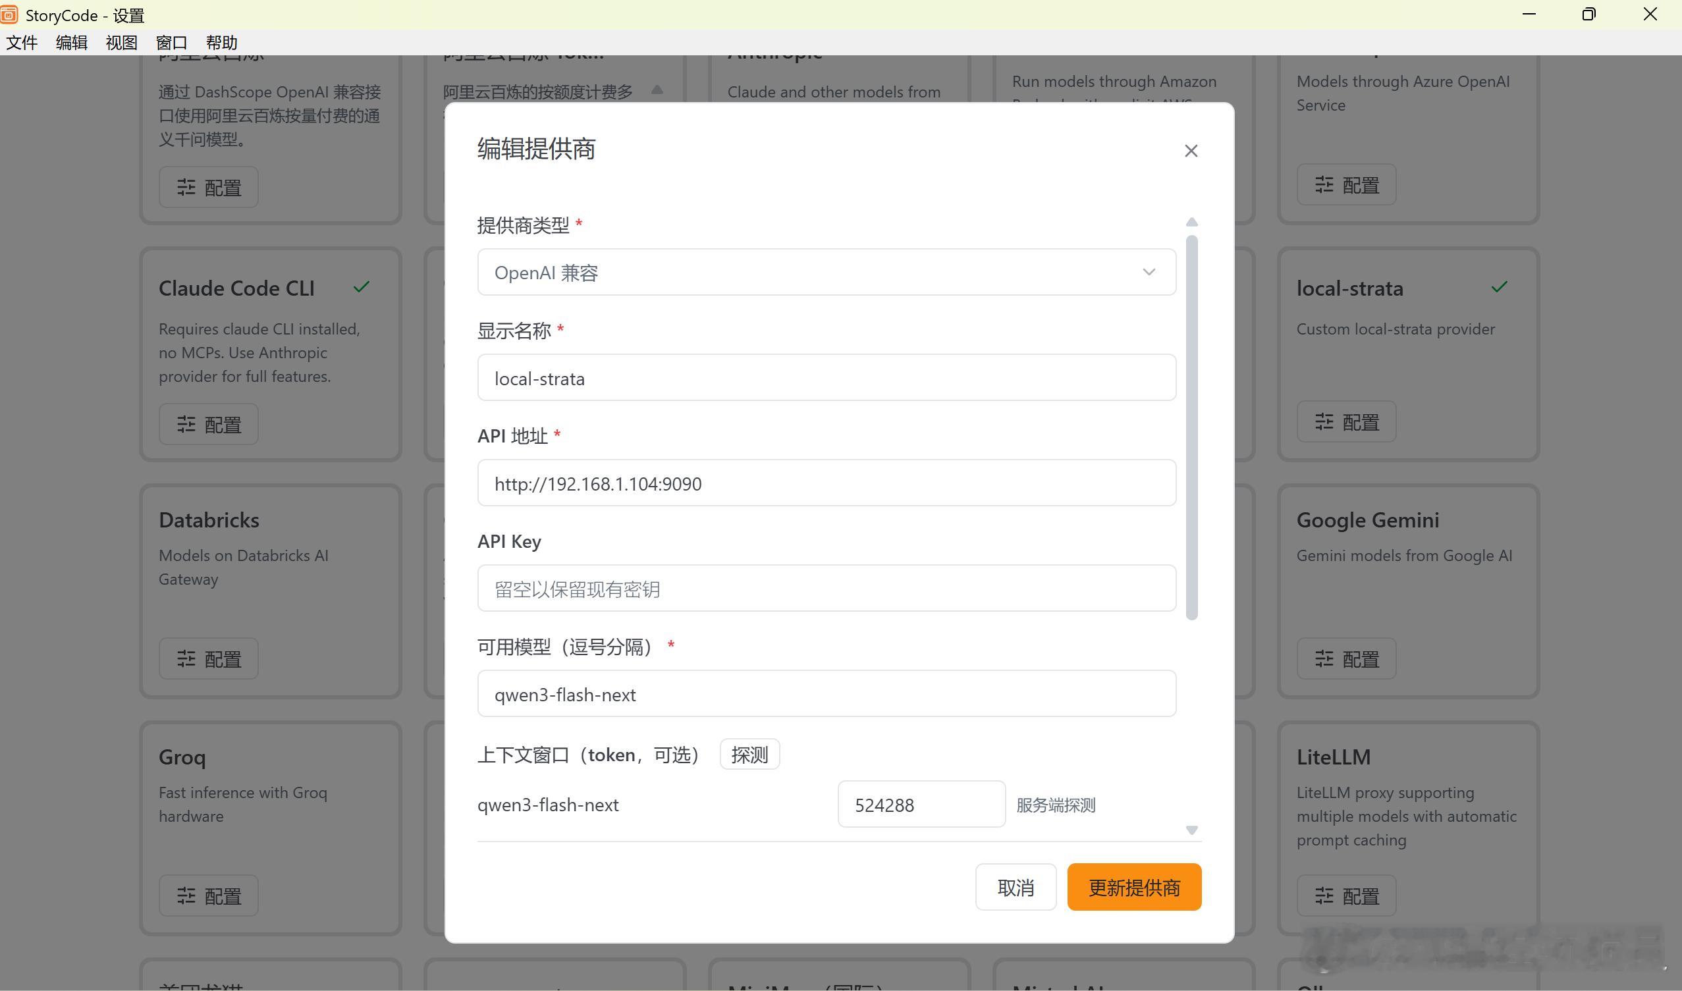Click the dialog scrollbar down arrow
The height and width of the screenshot is (991, 1682).
coord(1191,830)
